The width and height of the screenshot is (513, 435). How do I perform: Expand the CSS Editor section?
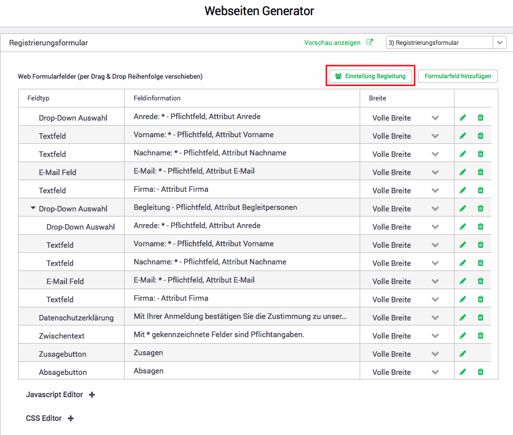click(71, 418)
